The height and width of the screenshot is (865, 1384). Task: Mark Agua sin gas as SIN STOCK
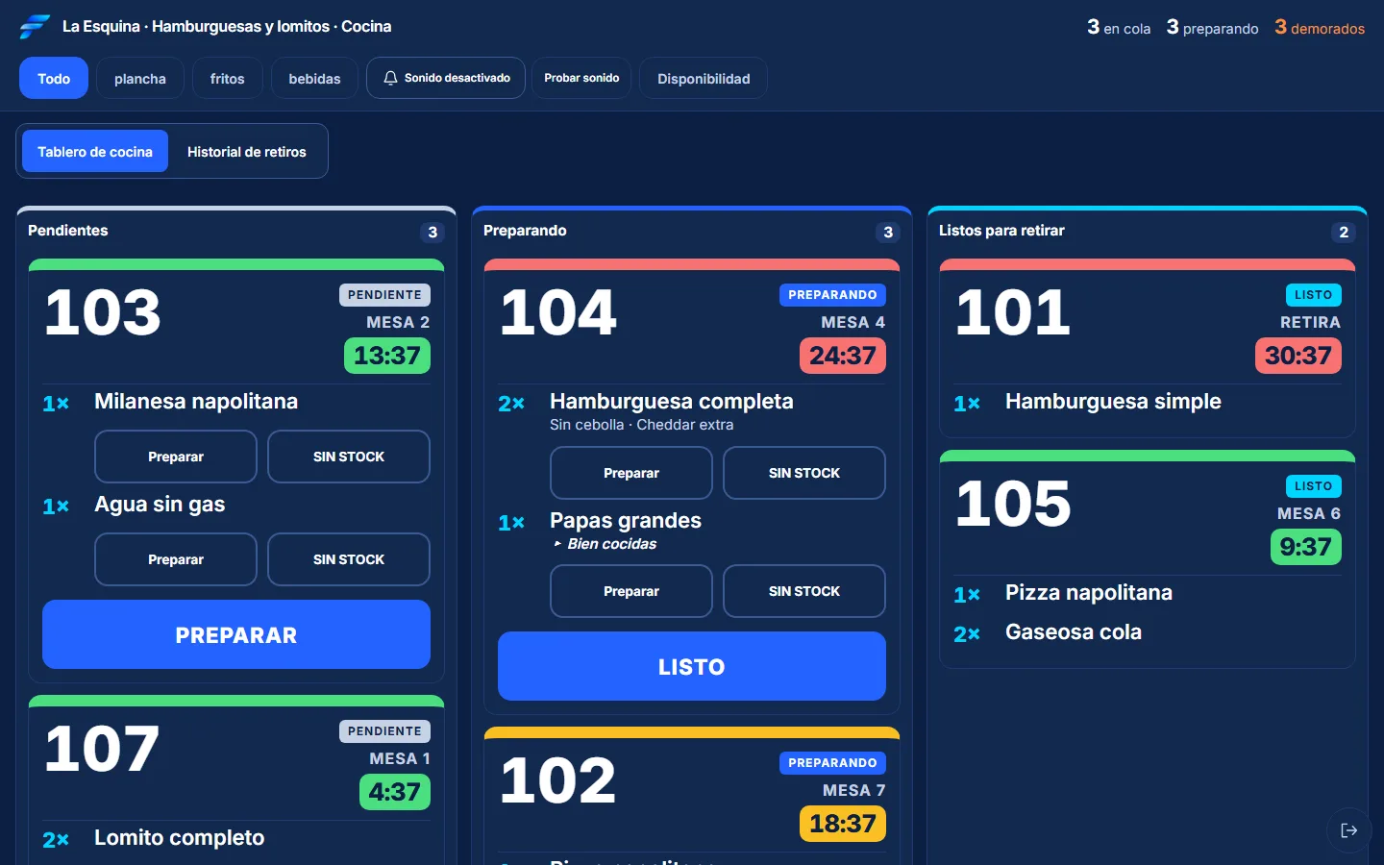(349, 559)
